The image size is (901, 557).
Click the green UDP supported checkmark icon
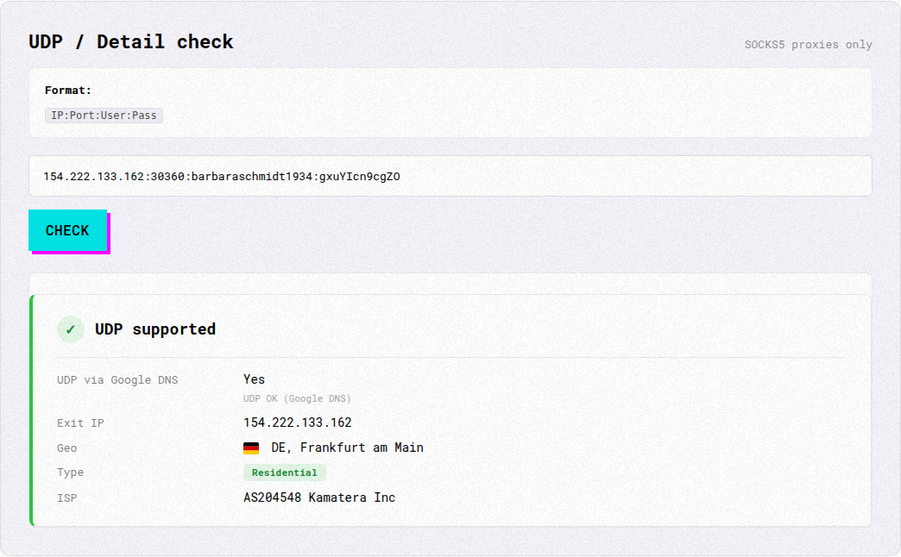pos(71,329)
